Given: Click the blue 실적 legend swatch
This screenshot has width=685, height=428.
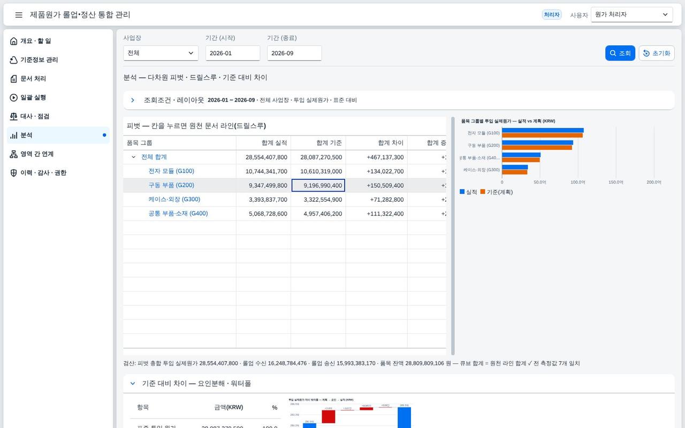Looking at the screenshot, I should [x=462, y=192].
